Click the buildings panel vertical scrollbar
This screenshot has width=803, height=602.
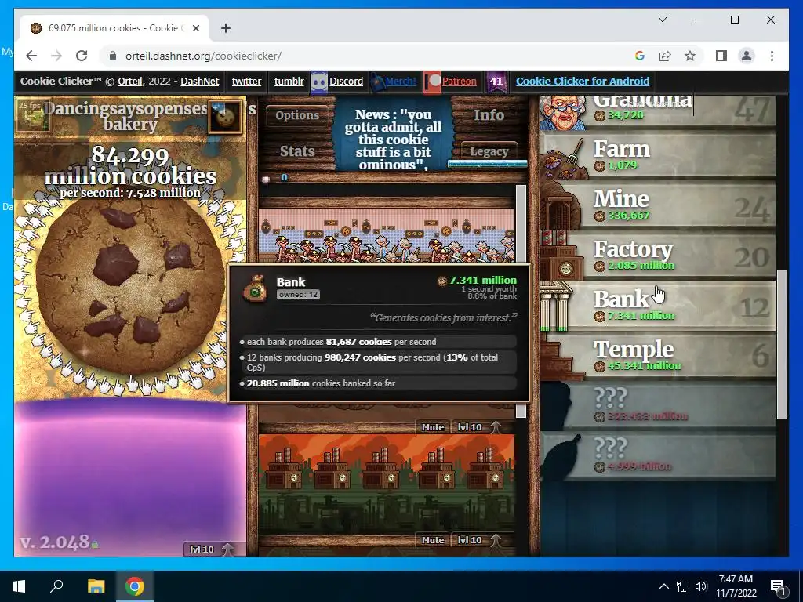521,302
